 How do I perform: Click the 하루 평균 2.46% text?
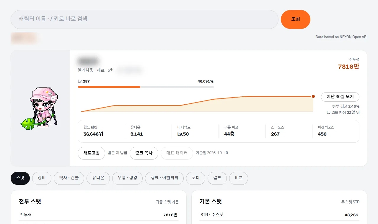tap(346, 106)
